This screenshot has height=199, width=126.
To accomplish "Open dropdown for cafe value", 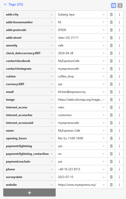I will tap(104, 45).
